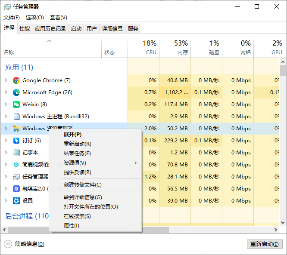Expand the 设置 process row
The width and height of the screenshot is (287, 255).
pyautogui.click(x=6, y=201)
